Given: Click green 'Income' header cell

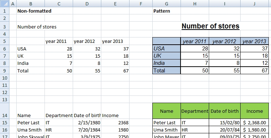Looking at the screenshot, I should [x=255, y=111].
